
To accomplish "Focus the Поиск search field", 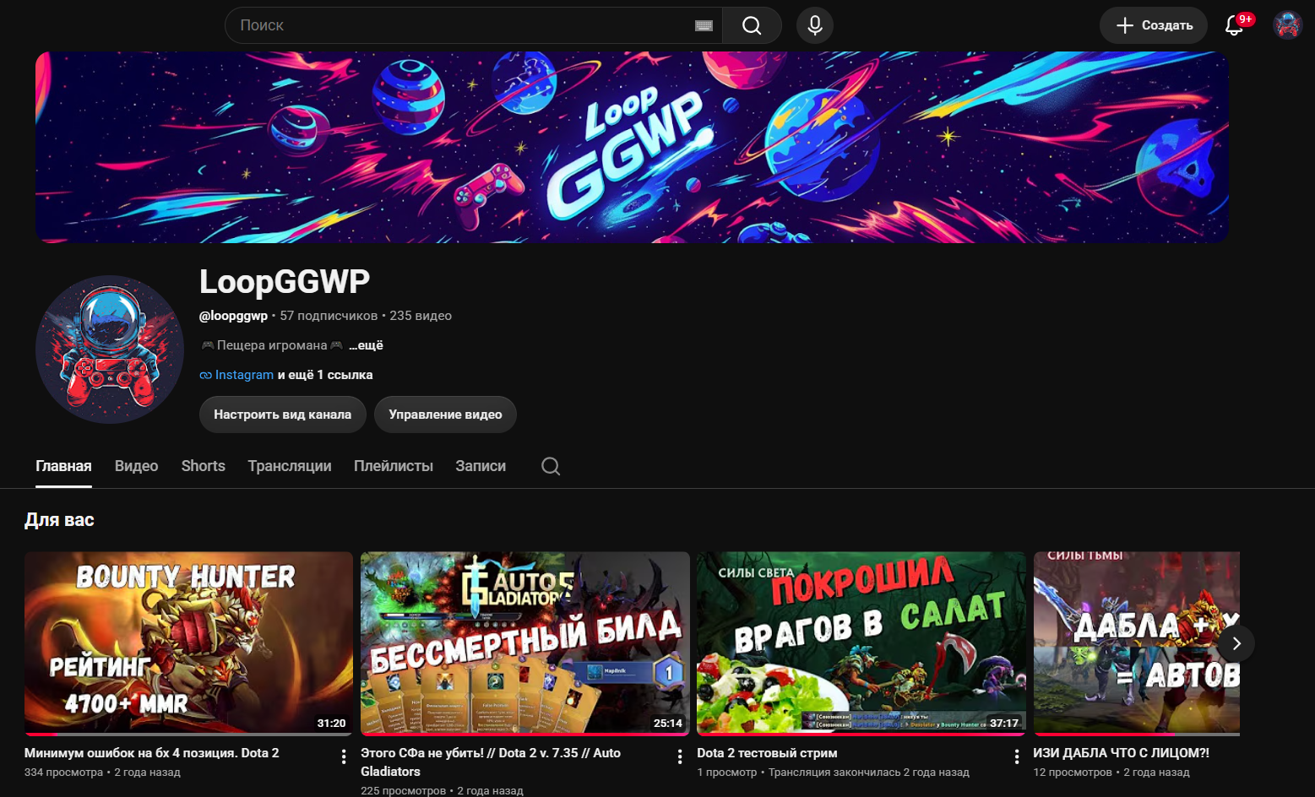I will pos(474,25).
